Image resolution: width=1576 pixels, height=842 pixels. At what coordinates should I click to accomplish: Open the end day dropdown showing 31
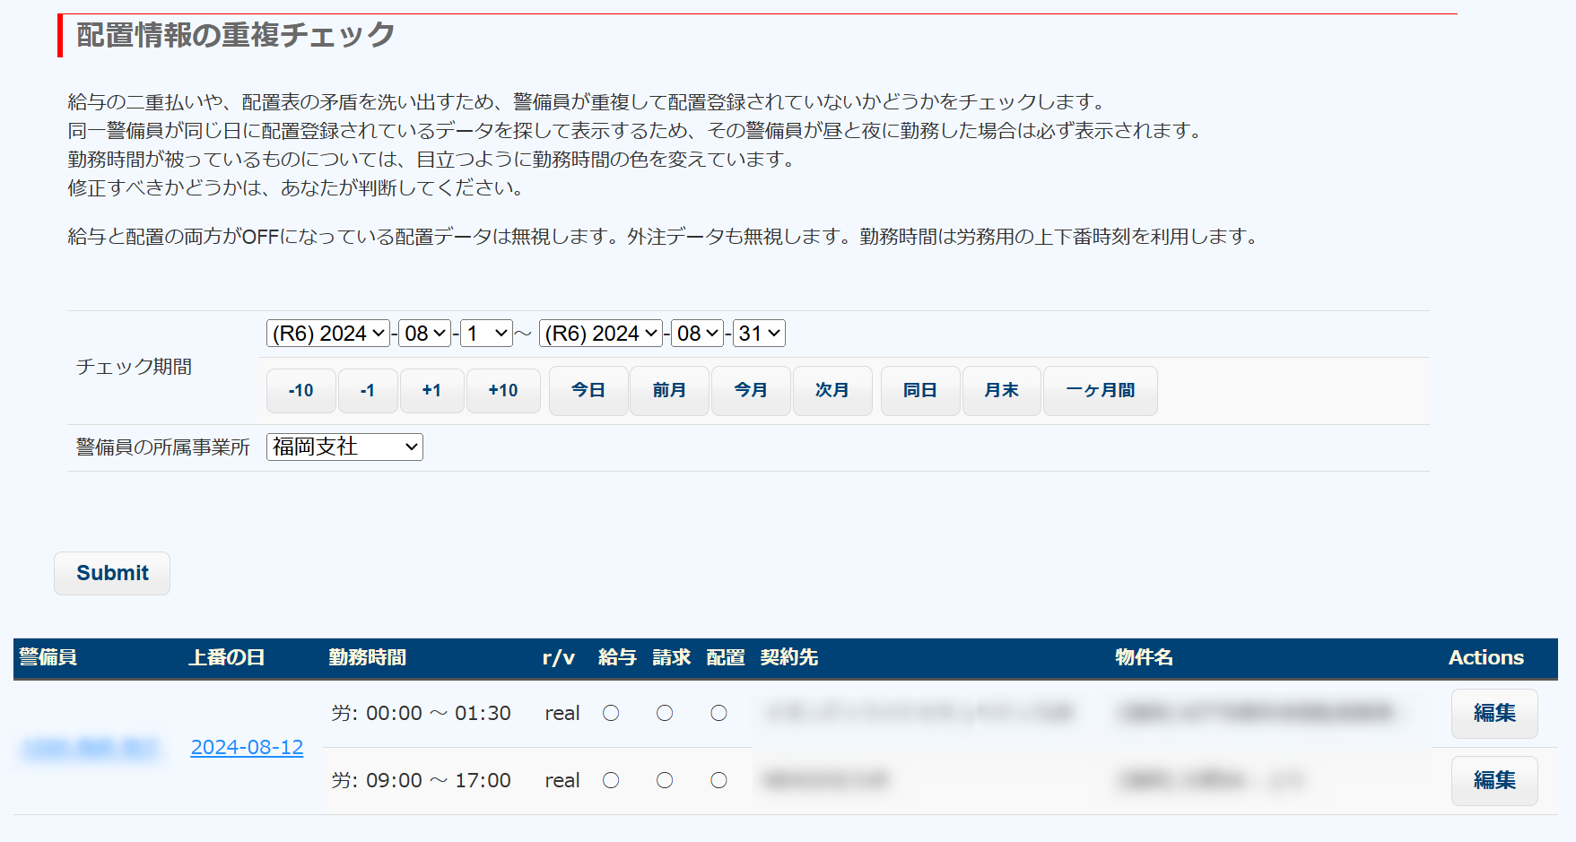pyautogui.click(x=759, y=334)
